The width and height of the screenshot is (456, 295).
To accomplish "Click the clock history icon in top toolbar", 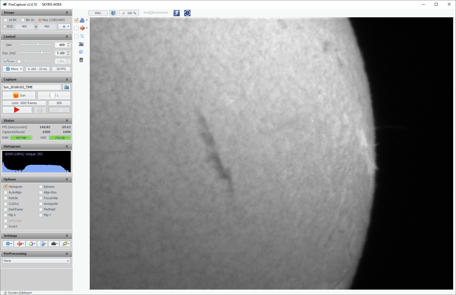I will [x=187, y=13].
